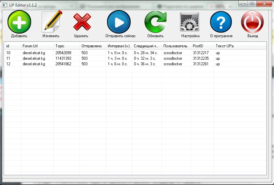Click sent count 503 in row 10

coord(84,53)
